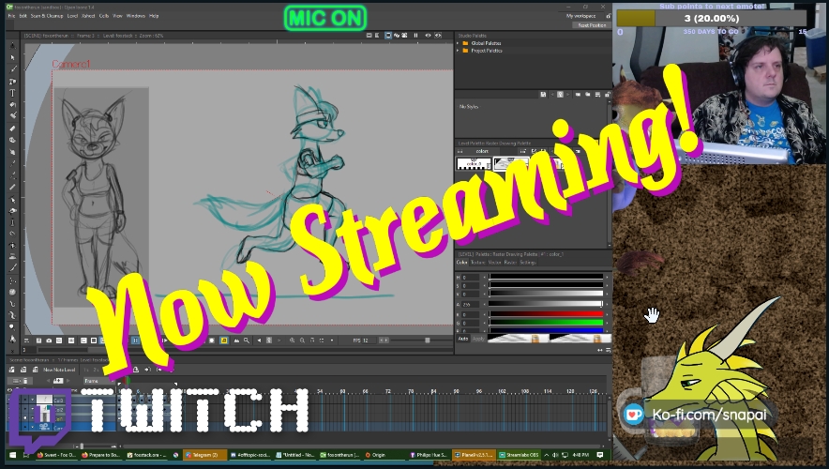Open the Xsheet menu
The width and height of the screenshot is (829, 469).
(88, 16)
